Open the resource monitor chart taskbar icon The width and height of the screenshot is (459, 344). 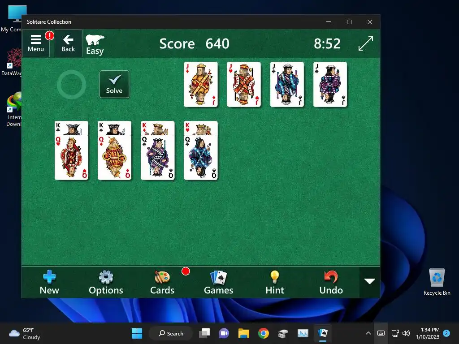click(303, 333)
